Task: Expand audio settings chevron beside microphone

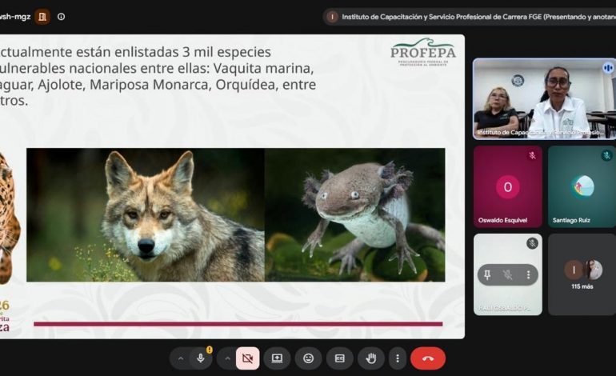Action: (x=180, y=358)
